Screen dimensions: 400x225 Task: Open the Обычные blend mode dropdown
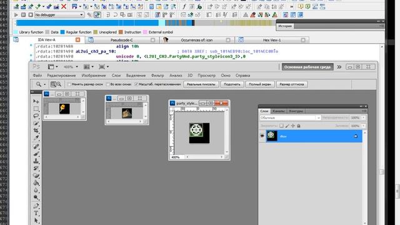290,118
